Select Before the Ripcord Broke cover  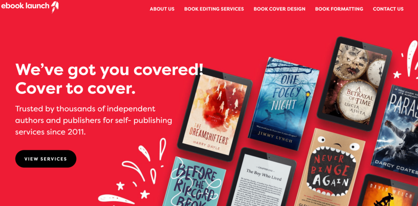click(x=194, y=182)
